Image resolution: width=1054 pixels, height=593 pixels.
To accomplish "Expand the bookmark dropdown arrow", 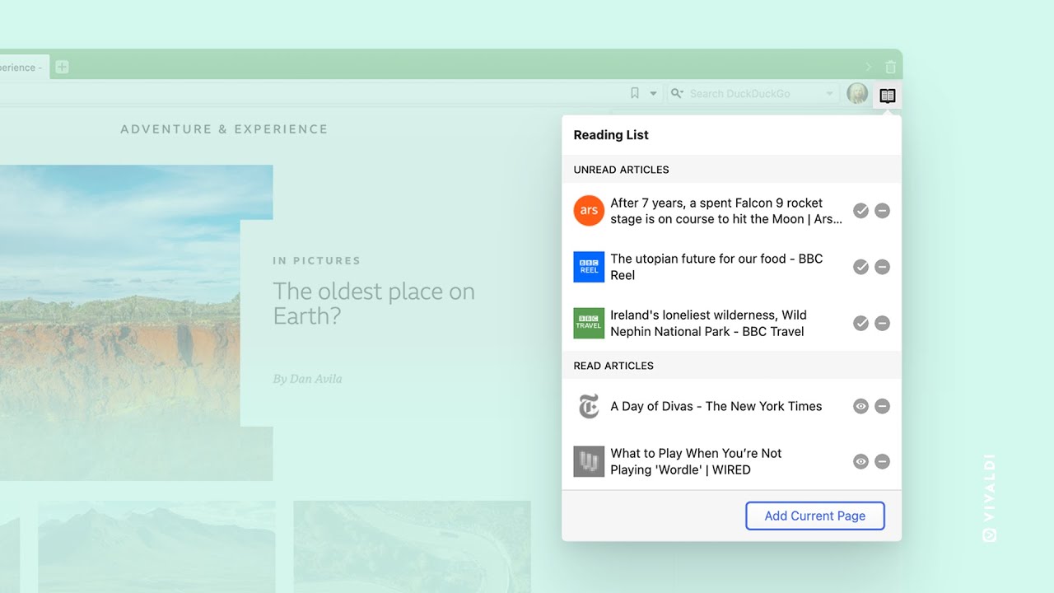I will [654, 94].
